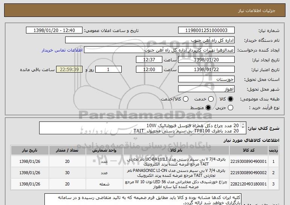Screen dimensions: 290x205
Task: Select the کالا radio button
Action: (230, 99)
